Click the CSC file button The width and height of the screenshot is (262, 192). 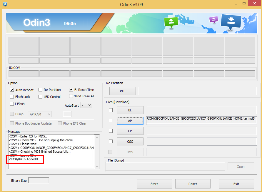130,142
